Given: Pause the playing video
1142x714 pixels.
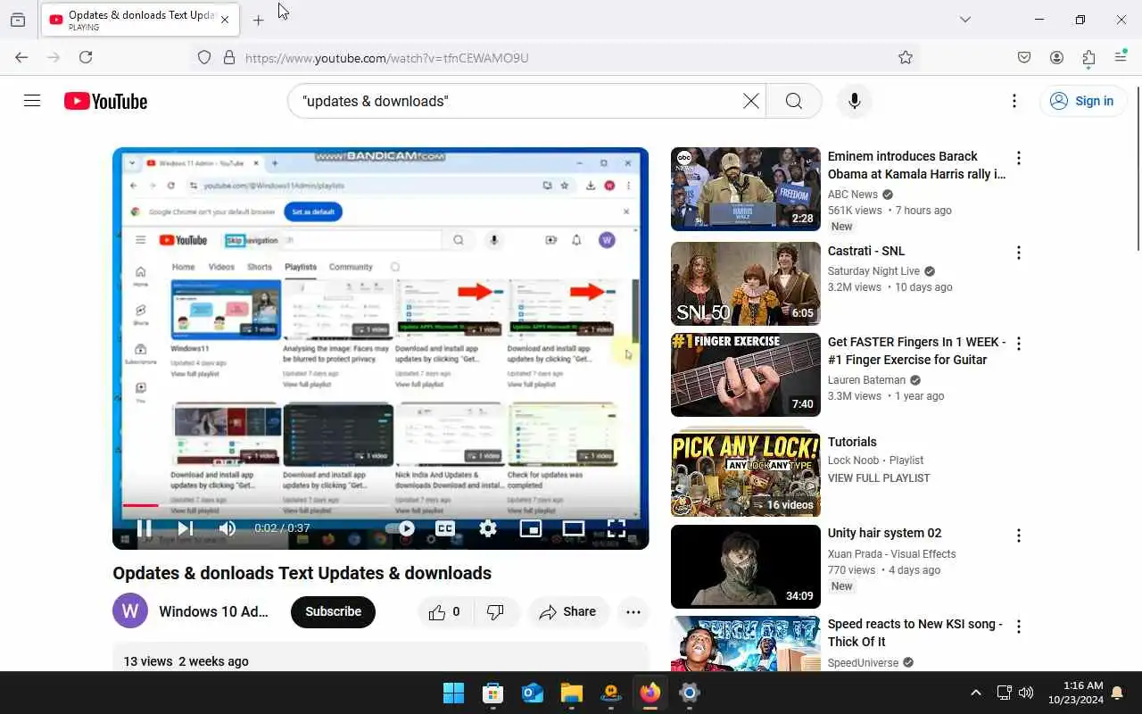Looking at the screenshot, I should [144, 528].
